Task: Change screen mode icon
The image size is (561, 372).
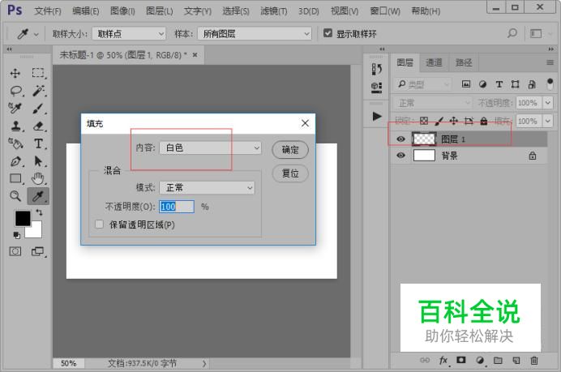Action: pyautogui.click(x=37, y=251)
